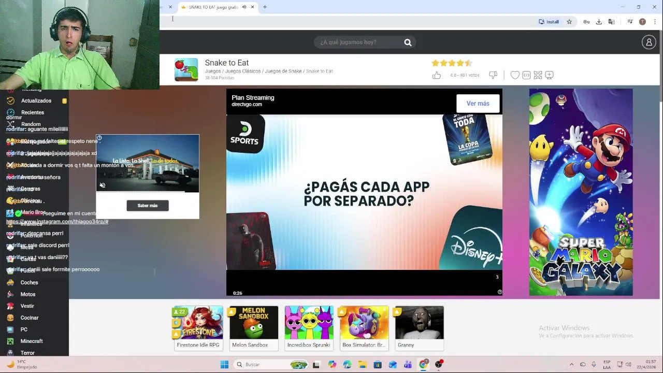Click the Cocinar icon in sidebar
Screen dimensions: 663x373
pos(10,318)
